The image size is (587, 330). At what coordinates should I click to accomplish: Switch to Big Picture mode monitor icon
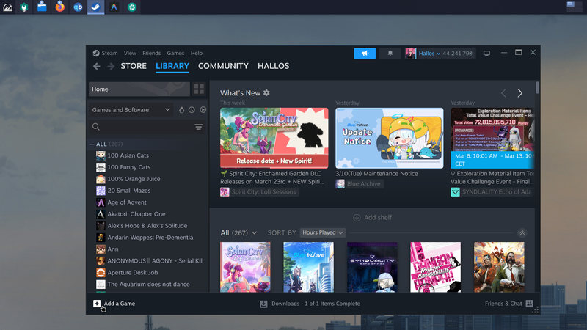tap(486, 53)
